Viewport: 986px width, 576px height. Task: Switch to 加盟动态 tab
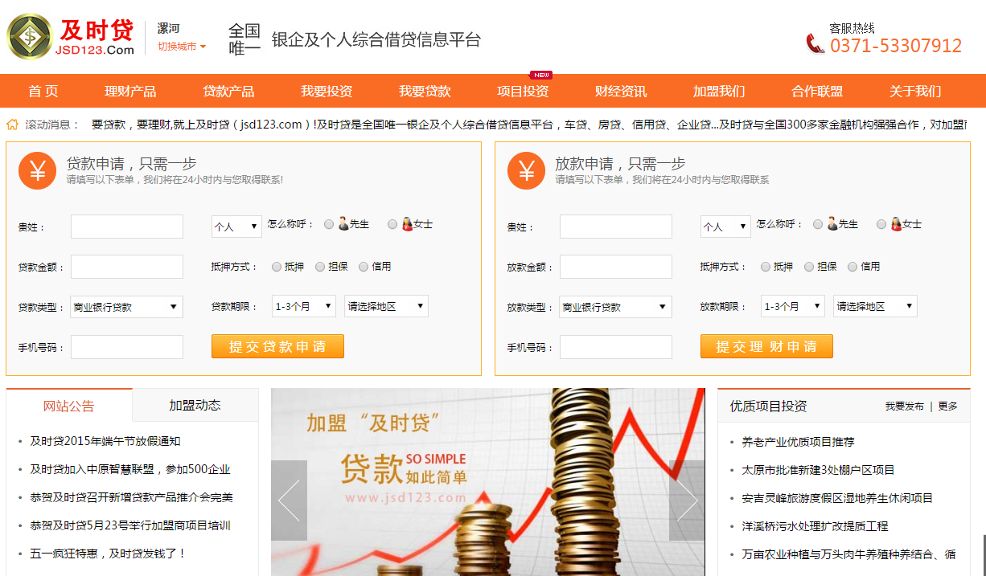pyautogui.click(x=195, y=405)
